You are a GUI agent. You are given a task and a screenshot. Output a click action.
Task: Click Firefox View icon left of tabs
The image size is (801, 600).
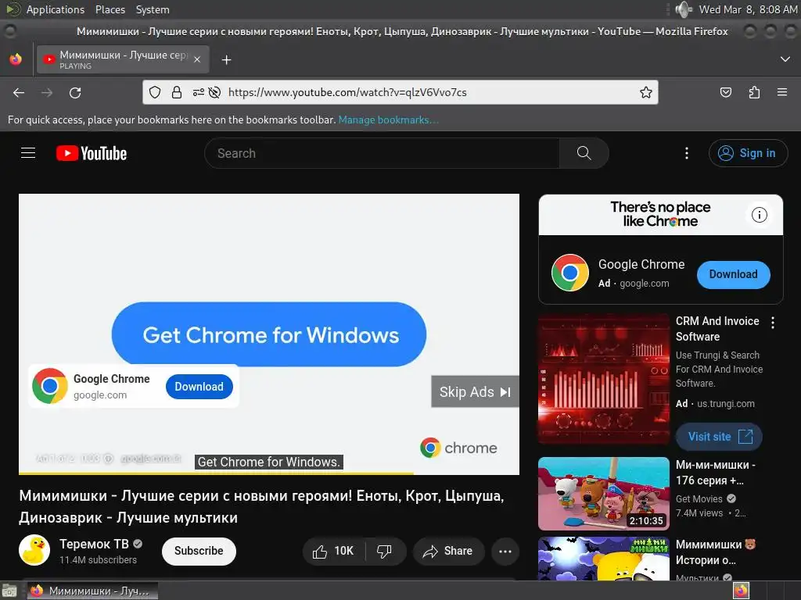16,59
